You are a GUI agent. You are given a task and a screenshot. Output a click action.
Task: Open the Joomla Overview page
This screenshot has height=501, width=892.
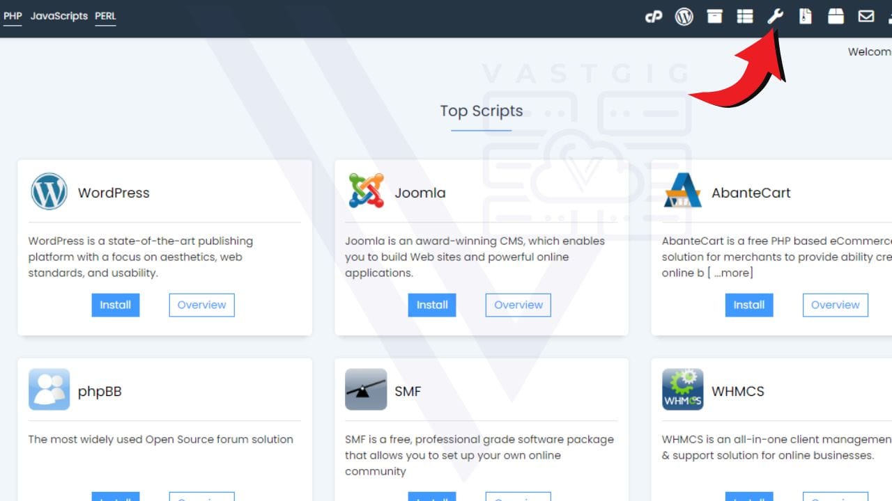point(518,305)
